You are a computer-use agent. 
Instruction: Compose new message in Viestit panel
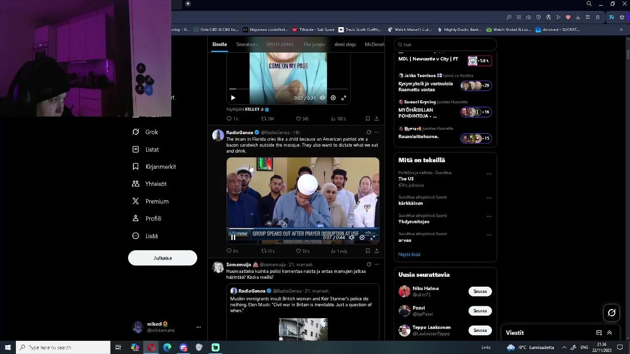[599, 333]
